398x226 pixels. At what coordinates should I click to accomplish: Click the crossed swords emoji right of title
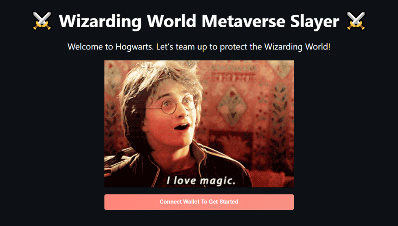pos(356,21)
